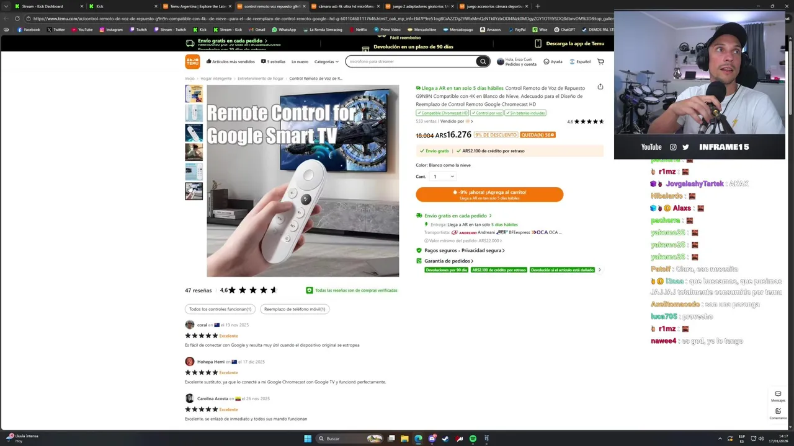Expand Valor mínimo del pedido info
Screen dimensions: 794x446
pos(463,240)
